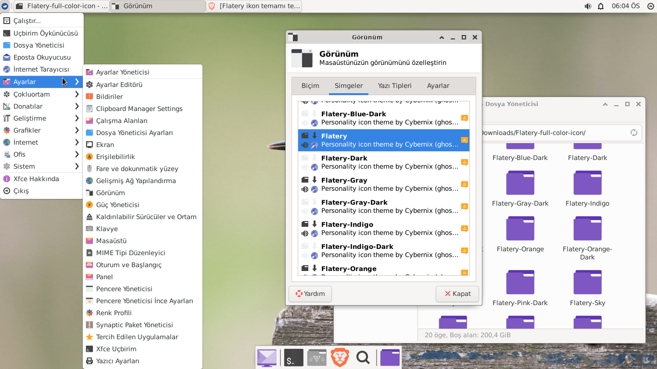Open the notification bell in top panel
The height and width of the screenshot is (369, 657).
(x=601, y=6)
